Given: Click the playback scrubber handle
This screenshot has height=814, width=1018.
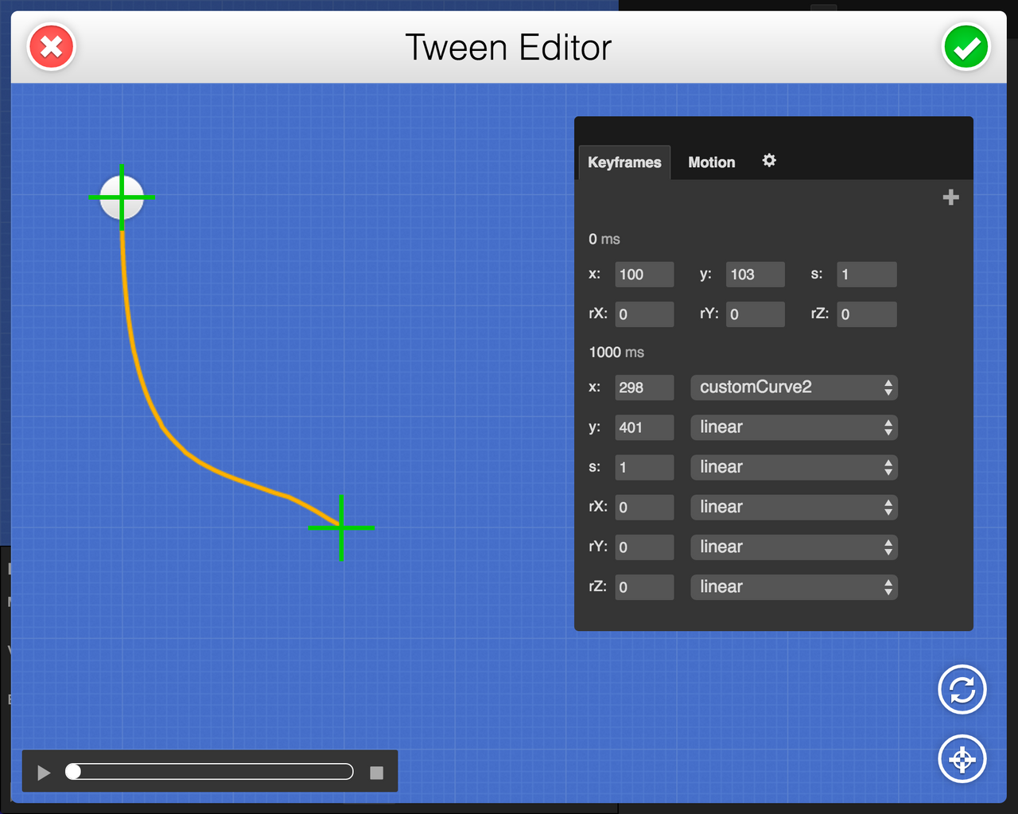Looking at the screenshot, I should [x=73, y=772].
